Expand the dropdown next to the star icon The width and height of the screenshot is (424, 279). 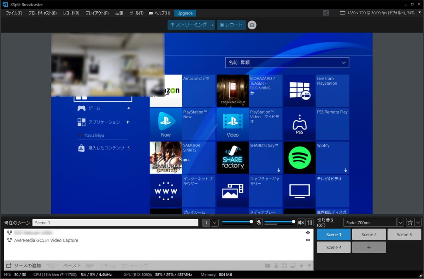(x=418, y=222)
